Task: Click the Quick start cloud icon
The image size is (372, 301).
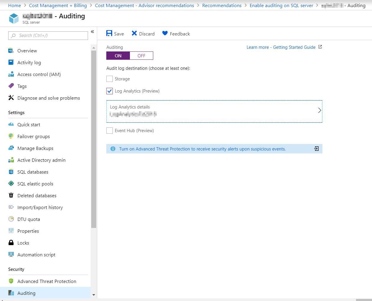Action: 11,124
